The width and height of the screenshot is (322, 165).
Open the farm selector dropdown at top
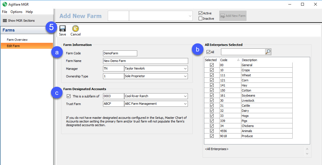[190, 16]
